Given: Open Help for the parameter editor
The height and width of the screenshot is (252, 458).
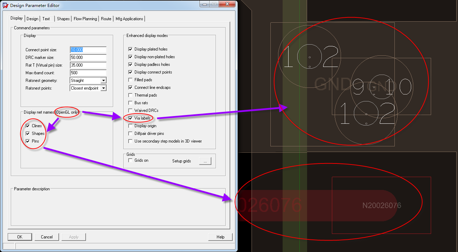Looking at the screenshot, I should [x=220, y=237].
